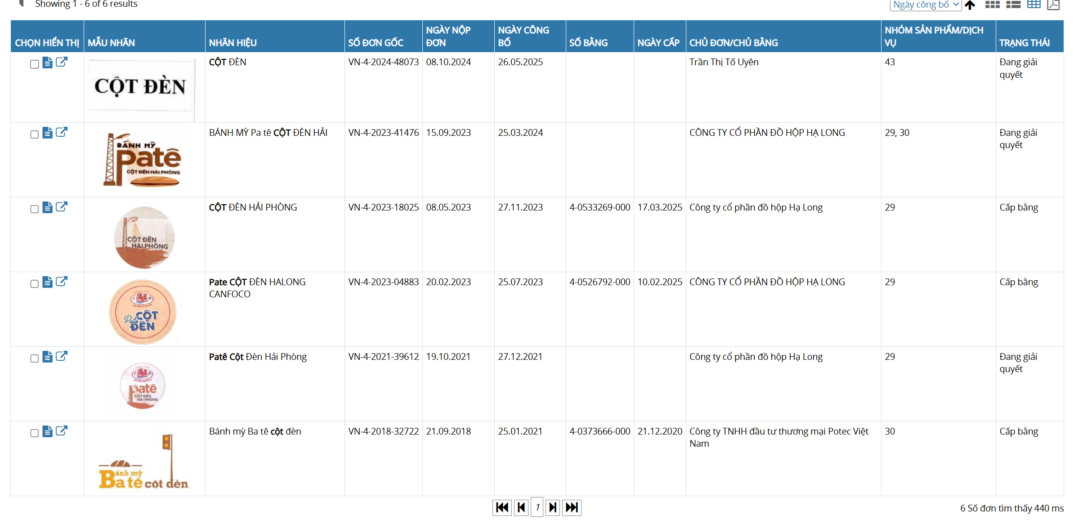Open external link icon for Bánh mỳ Ba tê row
Viewport: 1074px width, 520px height.
62,431
